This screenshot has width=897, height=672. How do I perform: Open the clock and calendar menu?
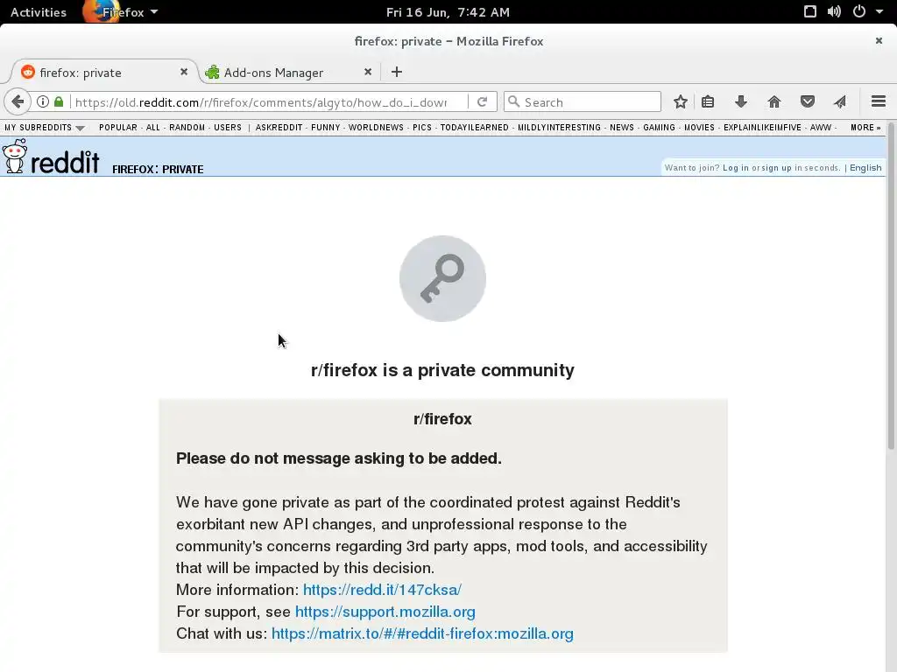click(x=448, y=12)
